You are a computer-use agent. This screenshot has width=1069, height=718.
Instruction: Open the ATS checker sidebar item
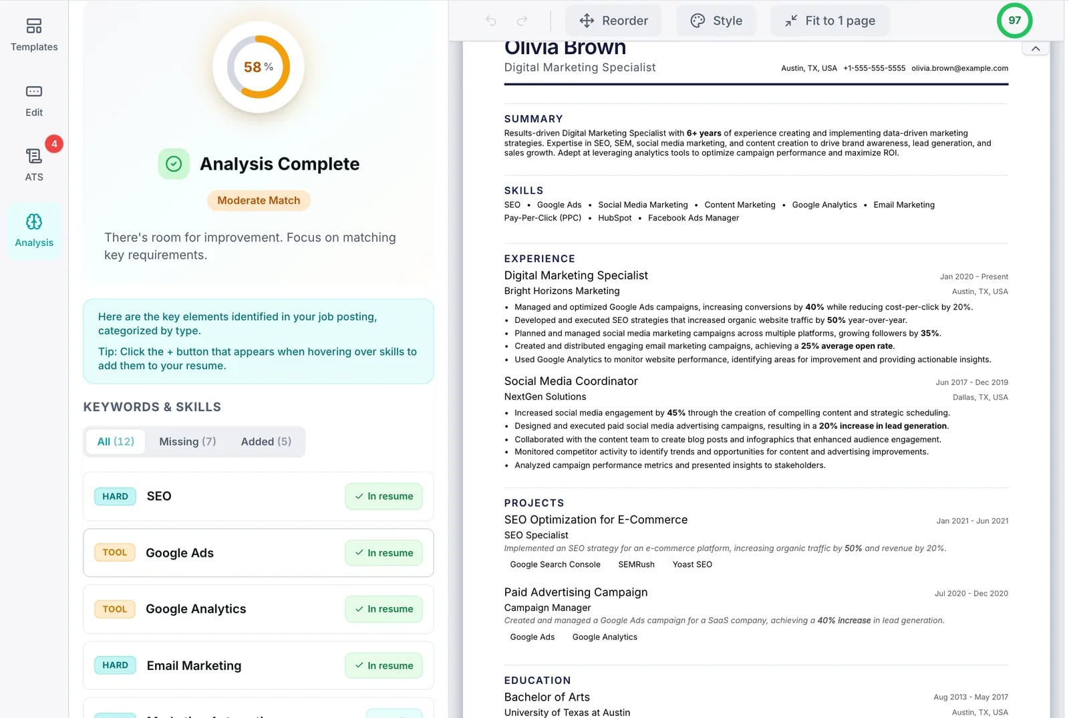[x=34, y=165]
